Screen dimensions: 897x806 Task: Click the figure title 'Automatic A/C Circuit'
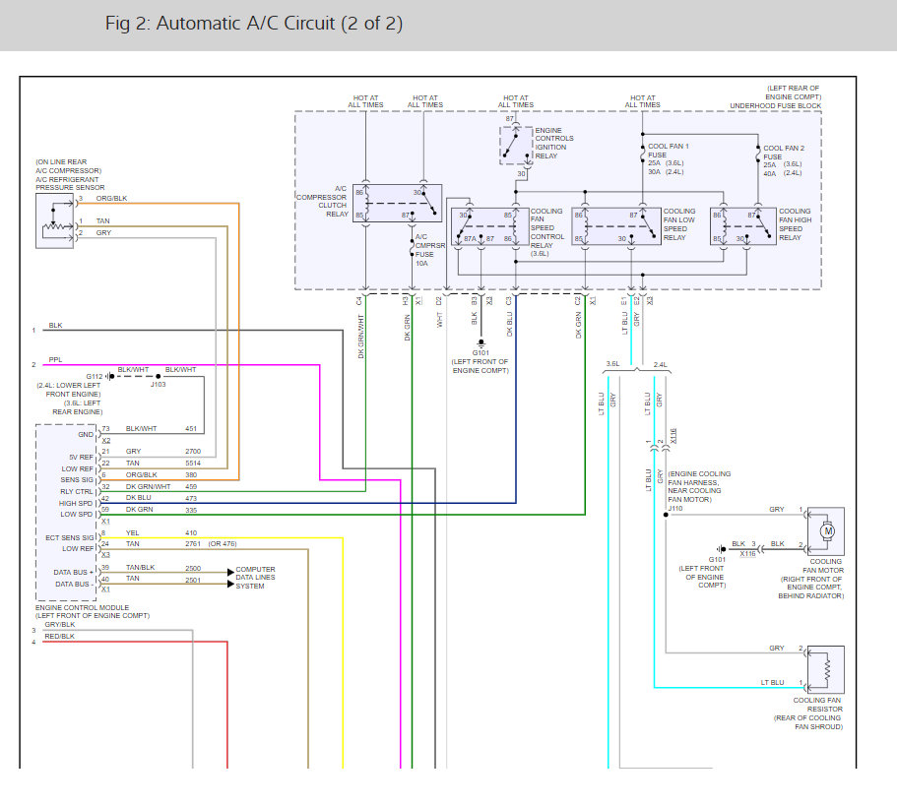(x=254, y=24)
